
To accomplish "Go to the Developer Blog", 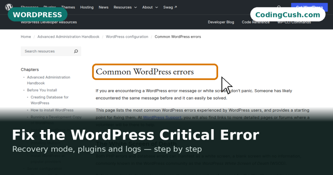I will tap(221, 22).
